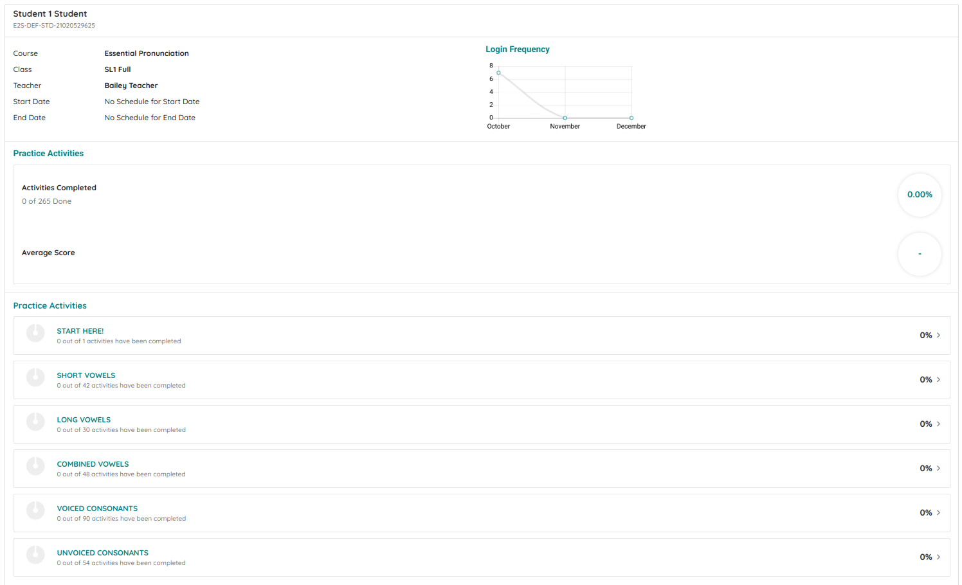Click the October data point on the chart
Screen dimensions: 962x585
point(499,72)
